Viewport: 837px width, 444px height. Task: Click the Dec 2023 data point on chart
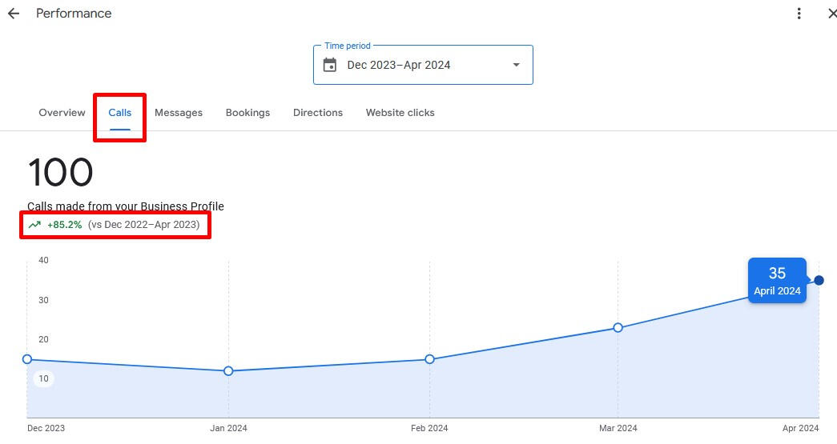coord(27,359)
